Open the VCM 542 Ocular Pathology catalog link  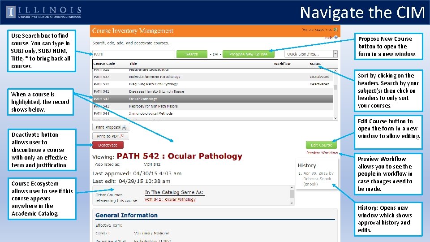(x=170, y=199)
